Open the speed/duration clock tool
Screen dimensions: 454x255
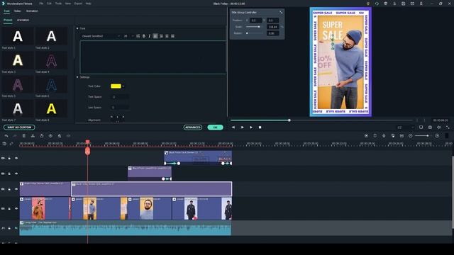(42, 136)
